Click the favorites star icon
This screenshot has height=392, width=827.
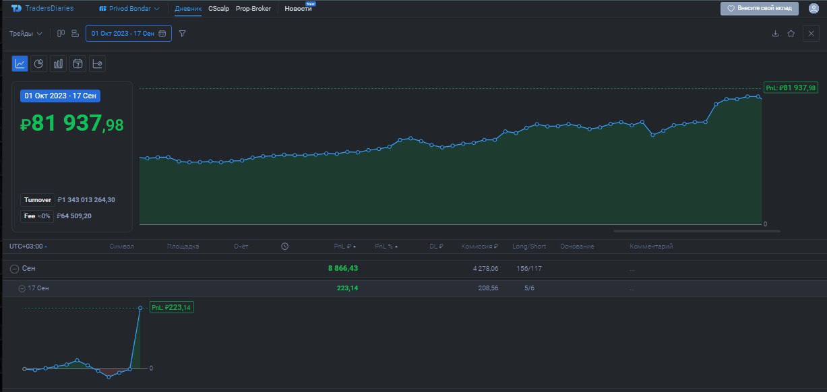click(791, 34)
